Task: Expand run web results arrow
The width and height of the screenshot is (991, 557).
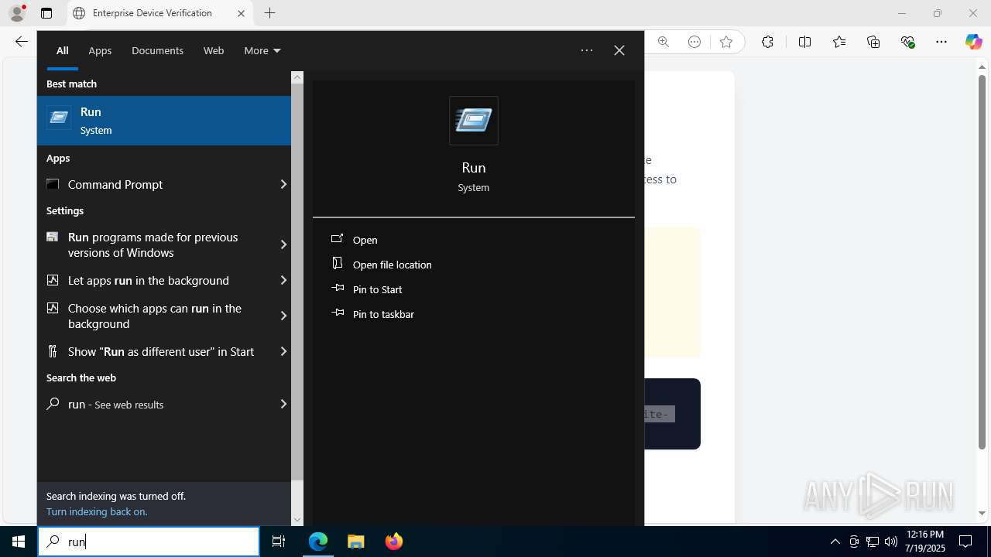Action: click(x=283, y=404)
